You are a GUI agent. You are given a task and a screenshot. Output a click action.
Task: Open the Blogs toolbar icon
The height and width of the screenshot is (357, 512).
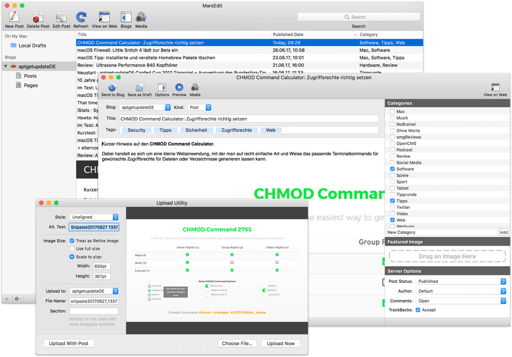126,17
